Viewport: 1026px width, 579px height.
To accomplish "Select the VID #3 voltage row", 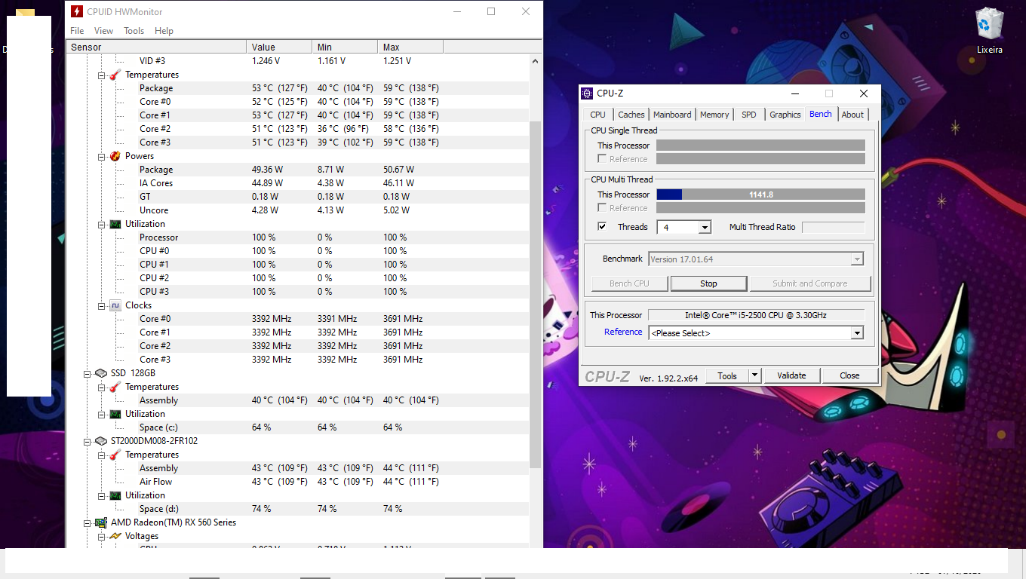I will (298, 61).
